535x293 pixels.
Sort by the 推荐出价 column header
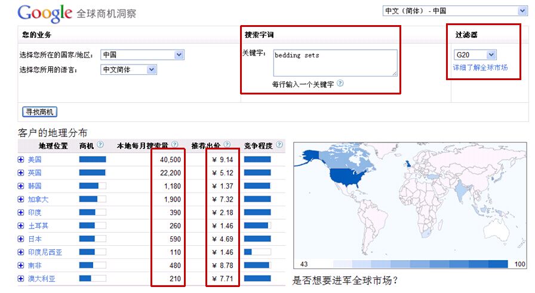tap(206, 146)
